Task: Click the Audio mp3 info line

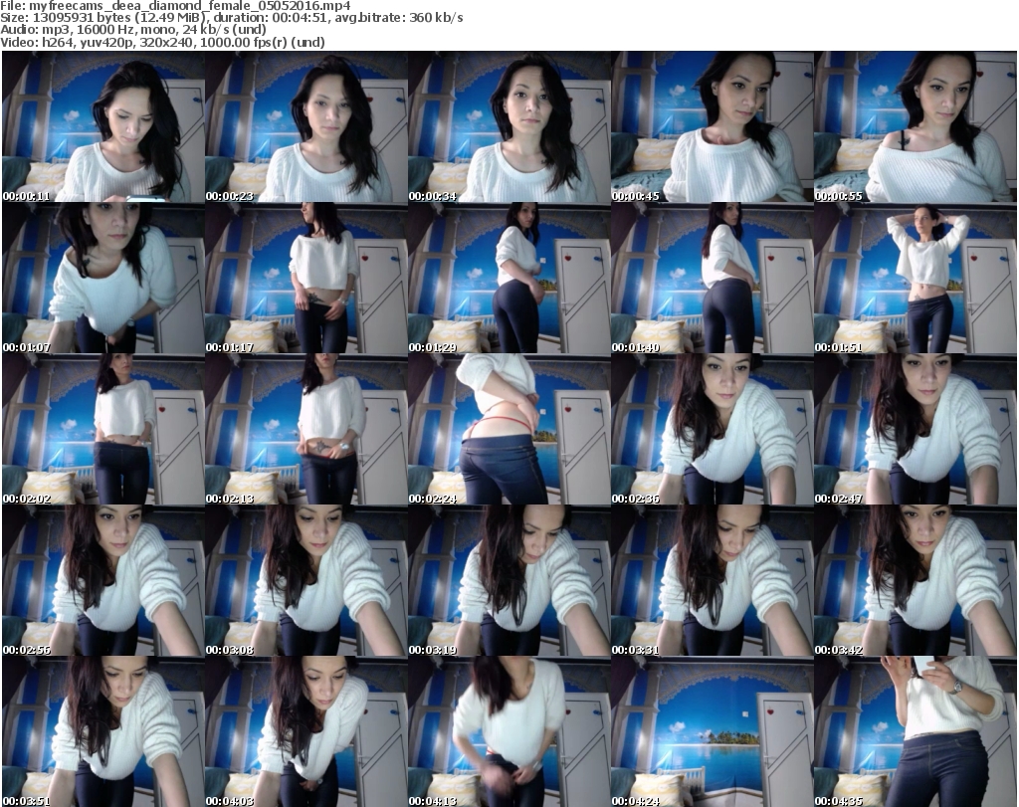Action: click(133, 29)
